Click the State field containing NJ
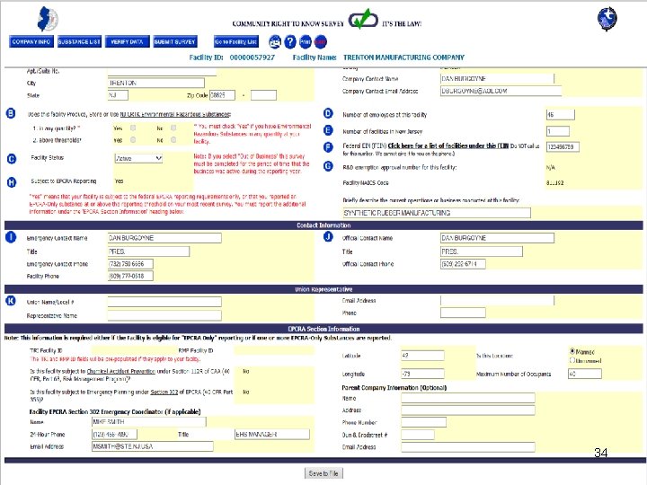Image resolution: width=647 pixels, height=485 pixels. click(118, 95)
